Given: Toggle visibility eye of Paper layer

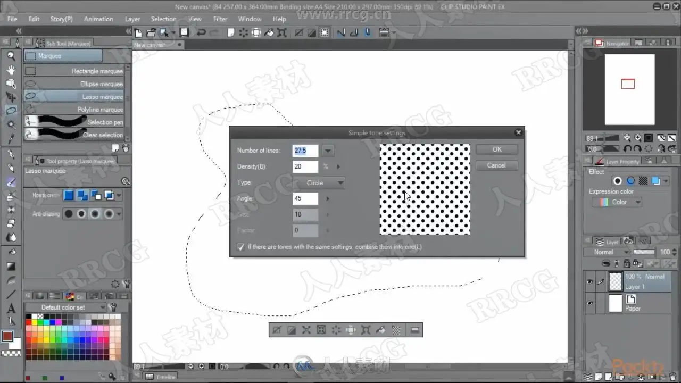Looking at the screenshot, I should pyautogui.click(x=589, y=303).
